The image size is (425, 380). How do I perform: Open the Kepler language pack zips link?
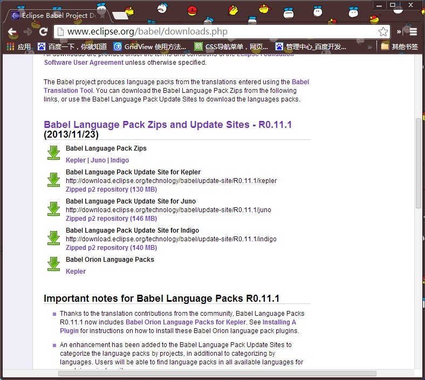click(x=76, y=160)
